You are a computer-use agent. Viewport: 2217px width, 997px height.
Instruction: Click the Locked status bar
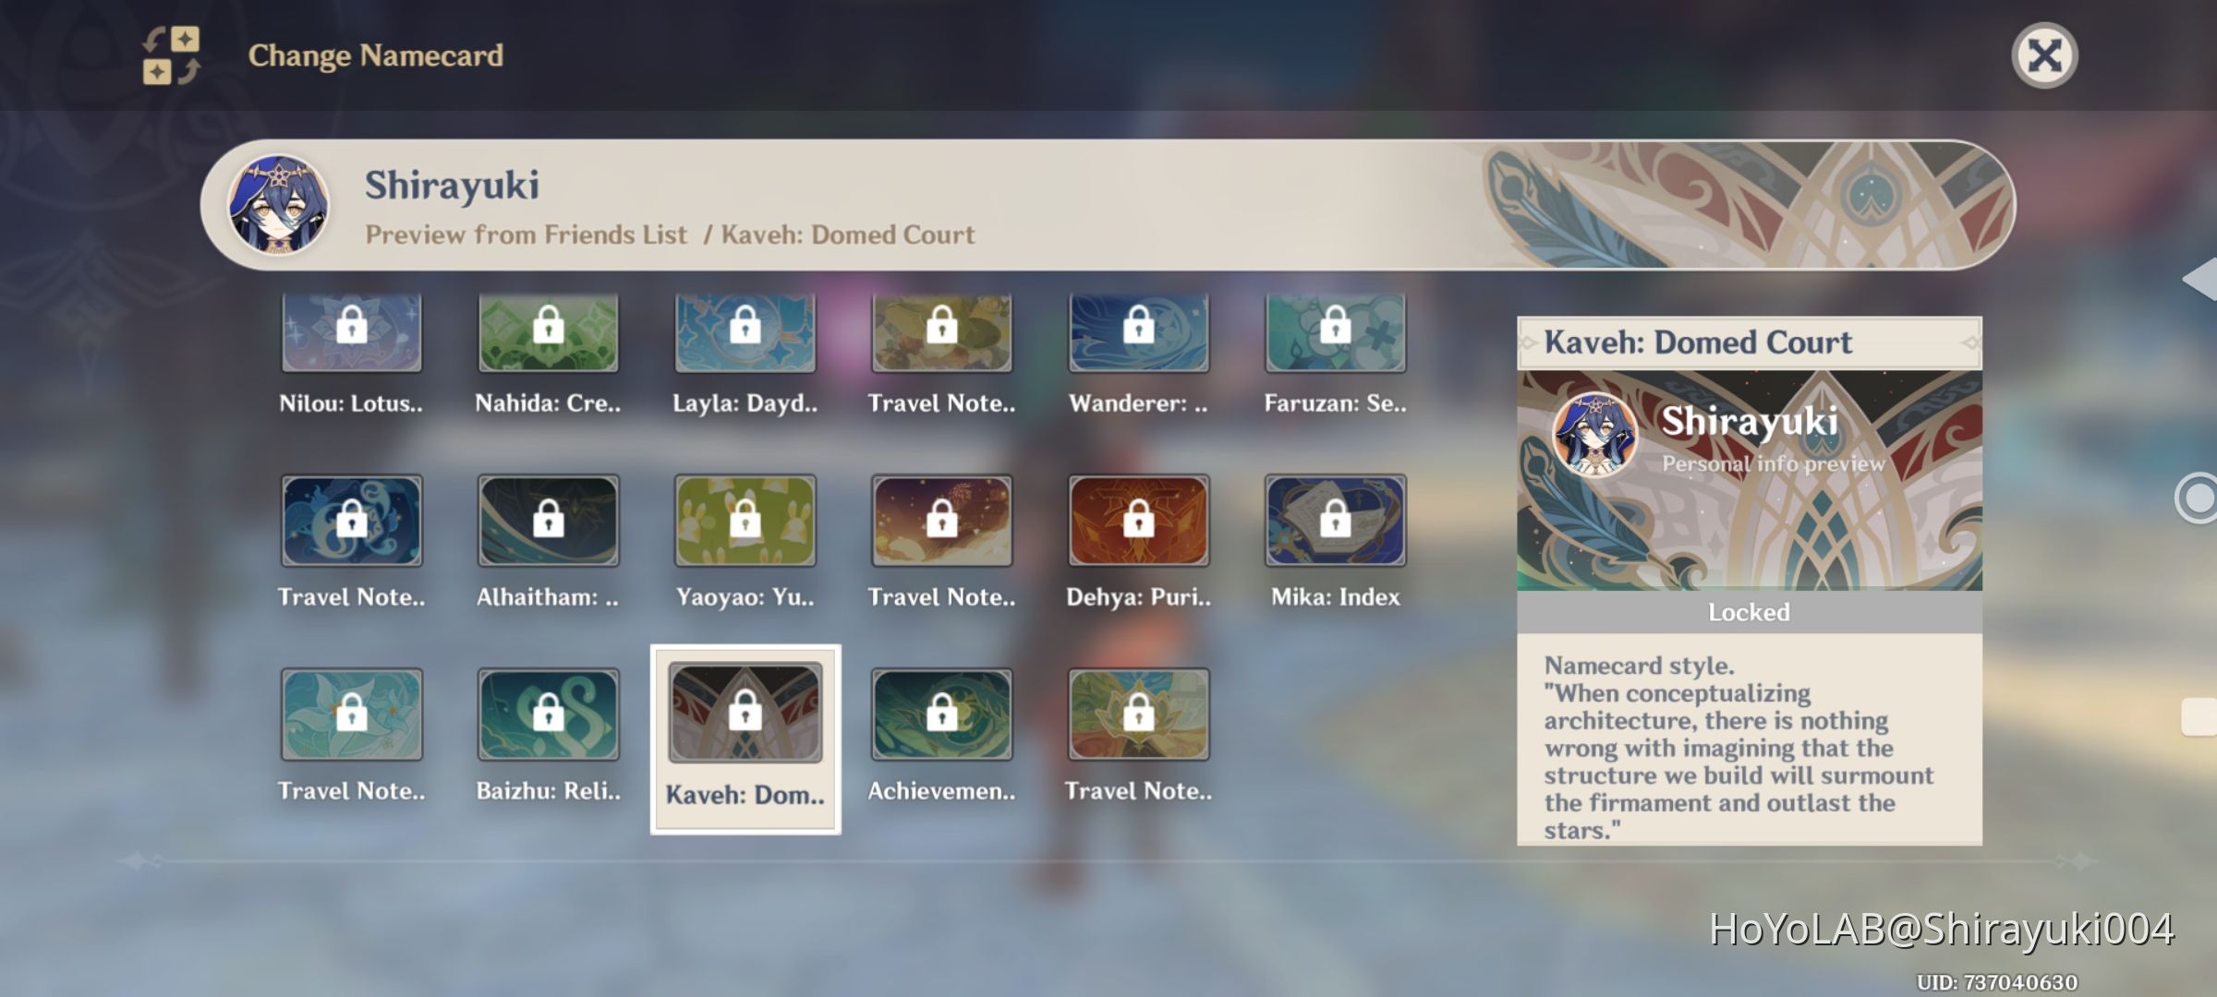[1748, 612]
